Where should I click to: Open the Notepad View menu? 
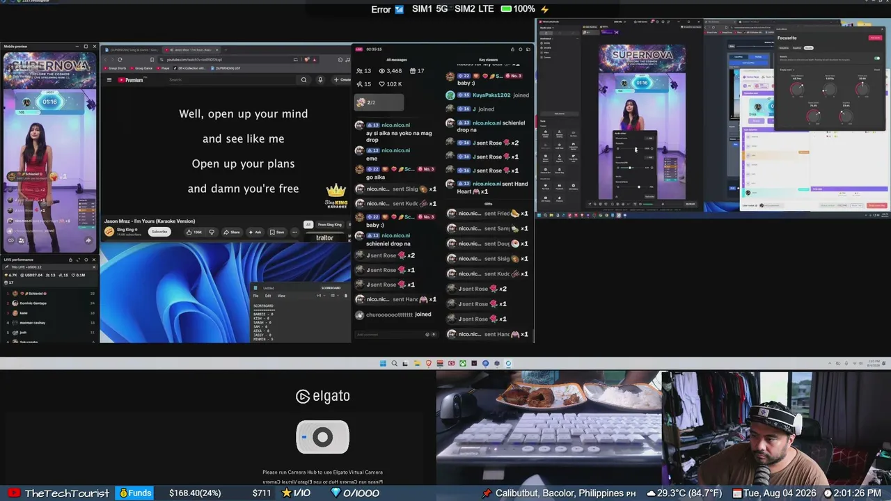(281, 296)
